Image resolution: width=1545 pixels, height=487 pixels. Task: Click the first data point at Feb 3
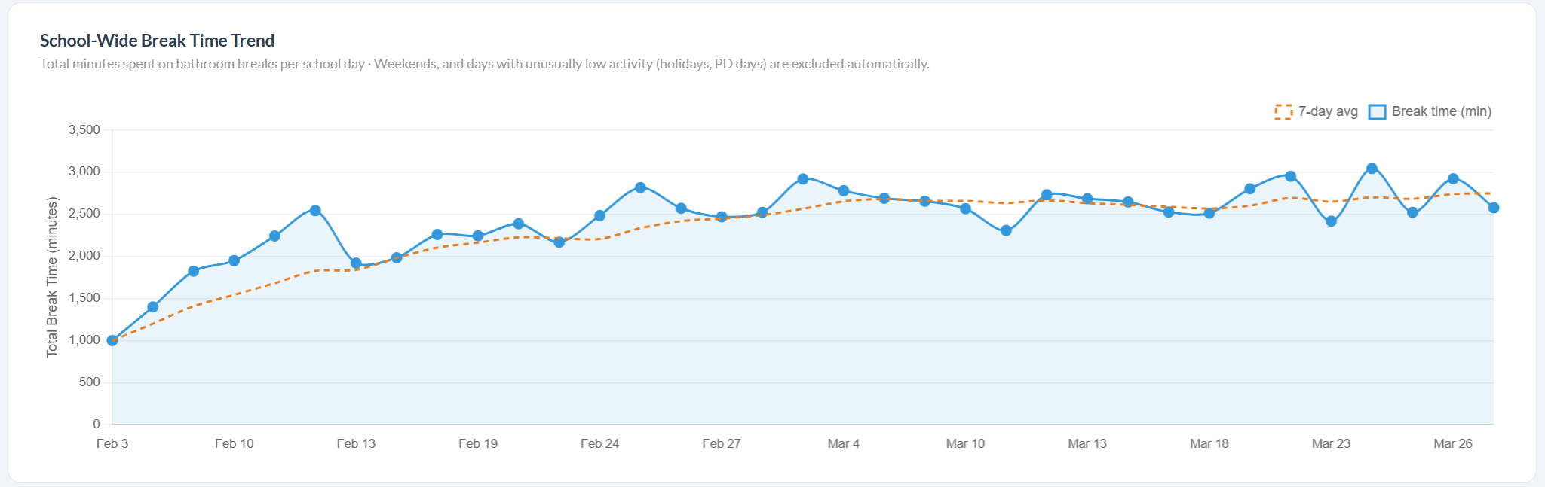(112, 340)
